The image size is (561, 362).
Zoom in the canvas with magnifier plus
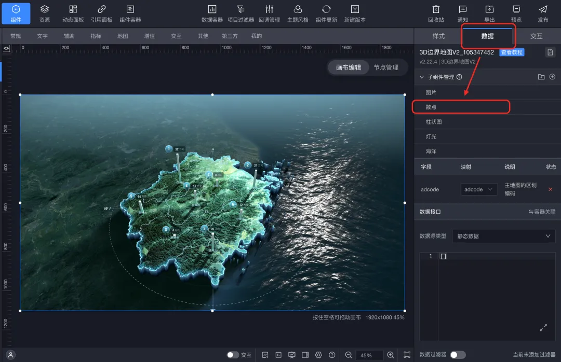(x=391, y=355)
